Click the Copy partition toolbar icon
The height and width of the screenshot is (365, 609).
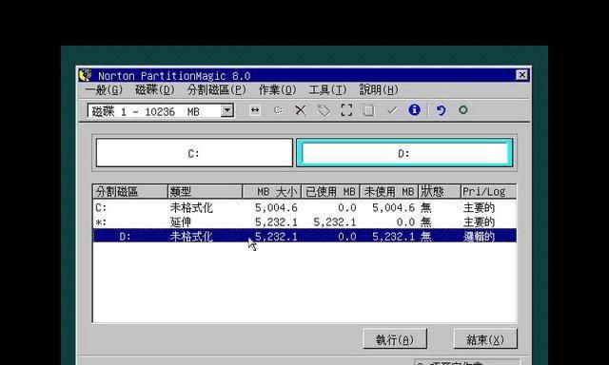click(368, 110)
